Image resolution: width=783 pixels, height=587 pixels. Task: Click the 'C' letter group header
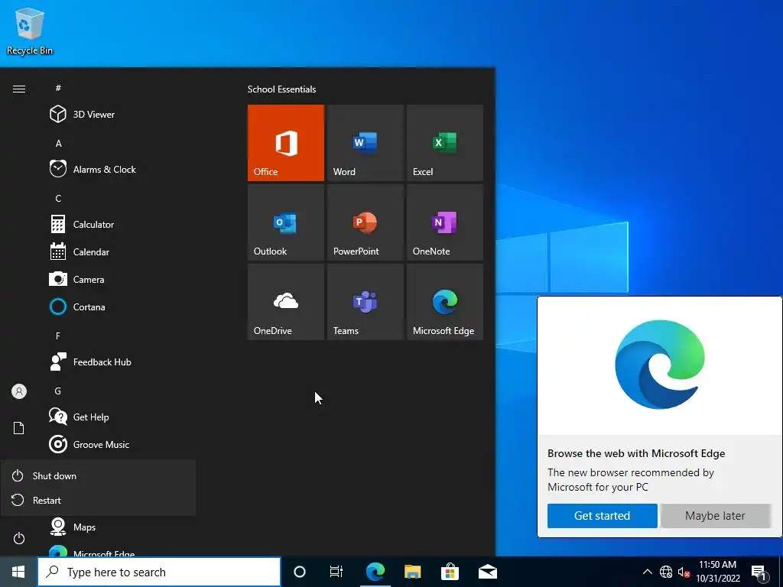[x=58, y=198]
